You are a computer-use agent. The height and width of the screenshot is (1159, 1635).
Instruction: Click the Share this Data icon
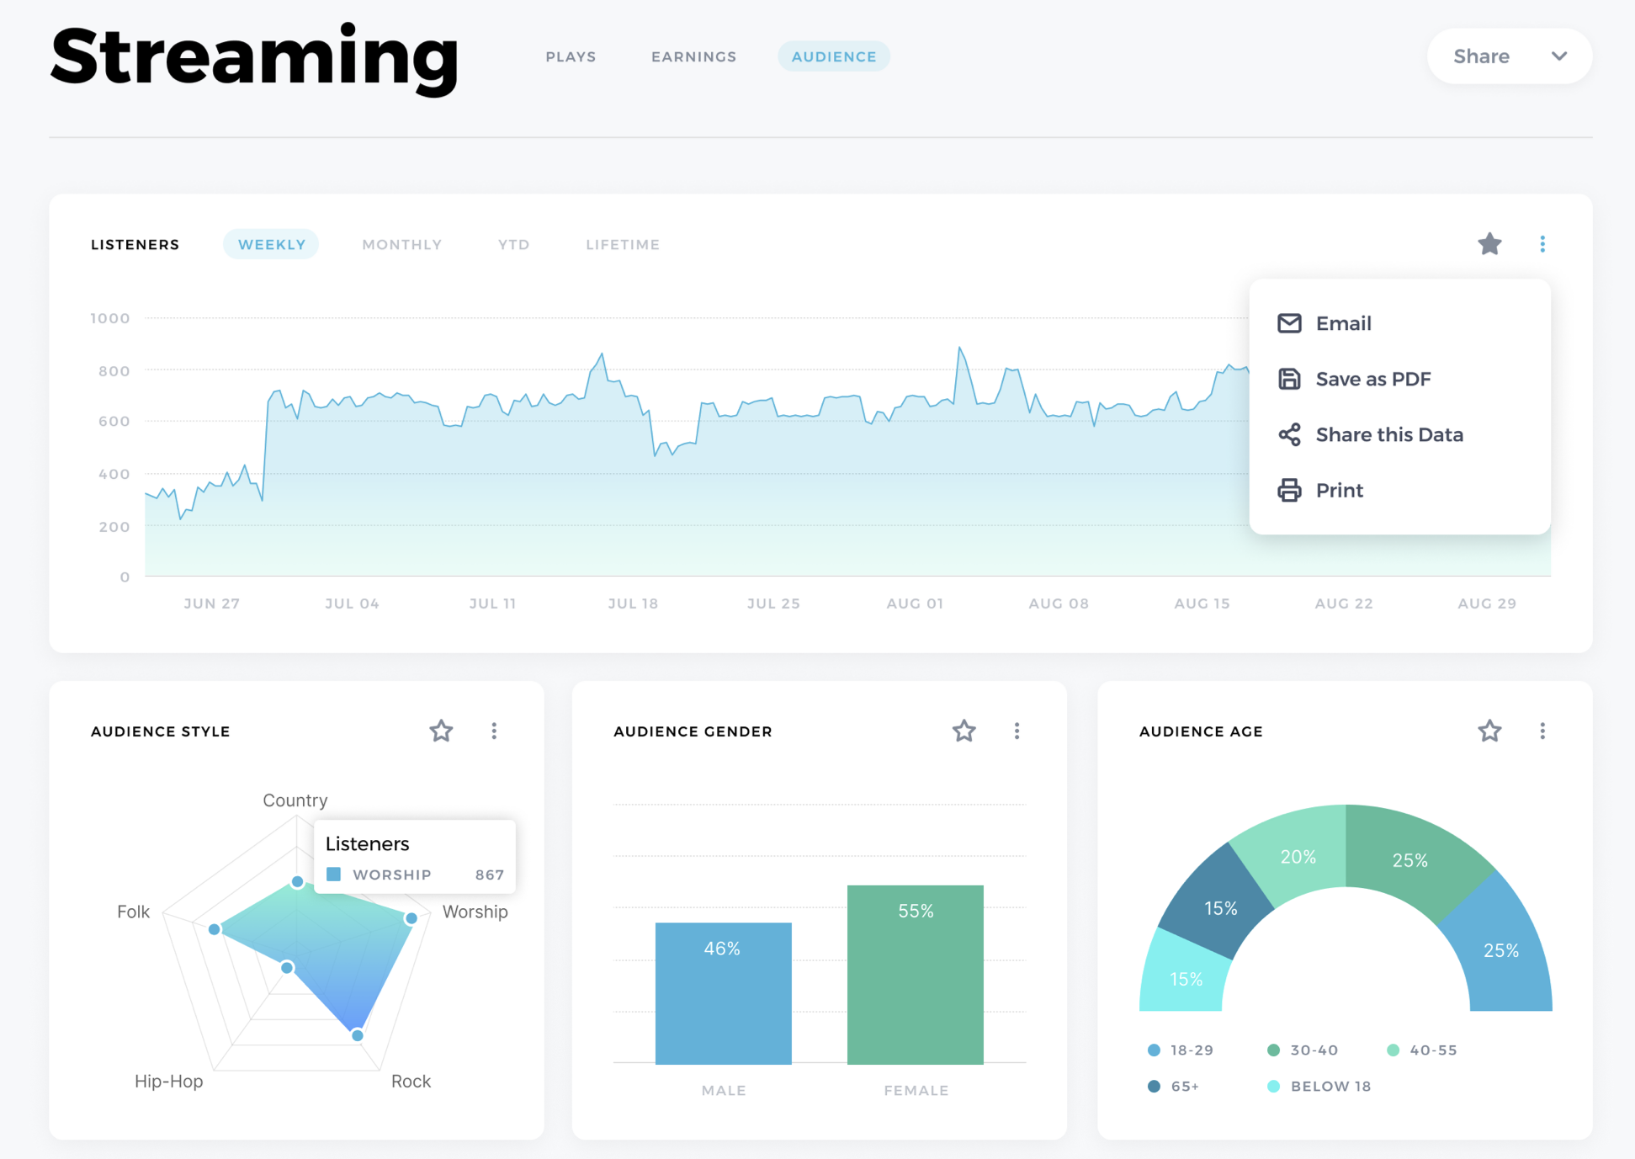1288,434
